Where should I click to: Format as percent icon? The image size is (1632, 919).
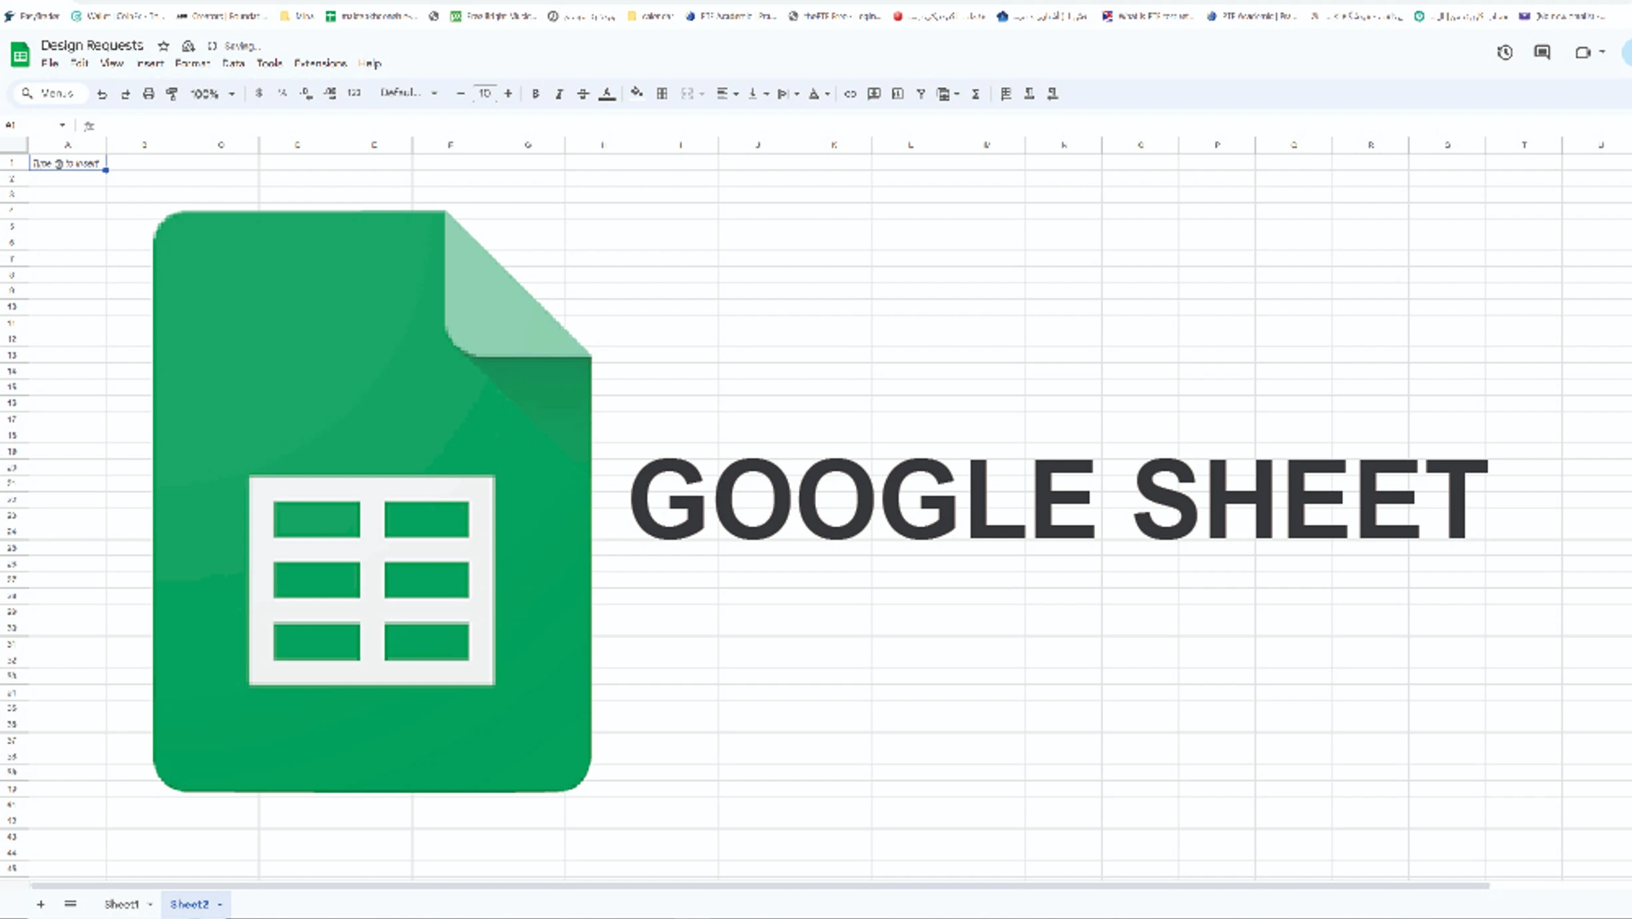pos(282,93)
